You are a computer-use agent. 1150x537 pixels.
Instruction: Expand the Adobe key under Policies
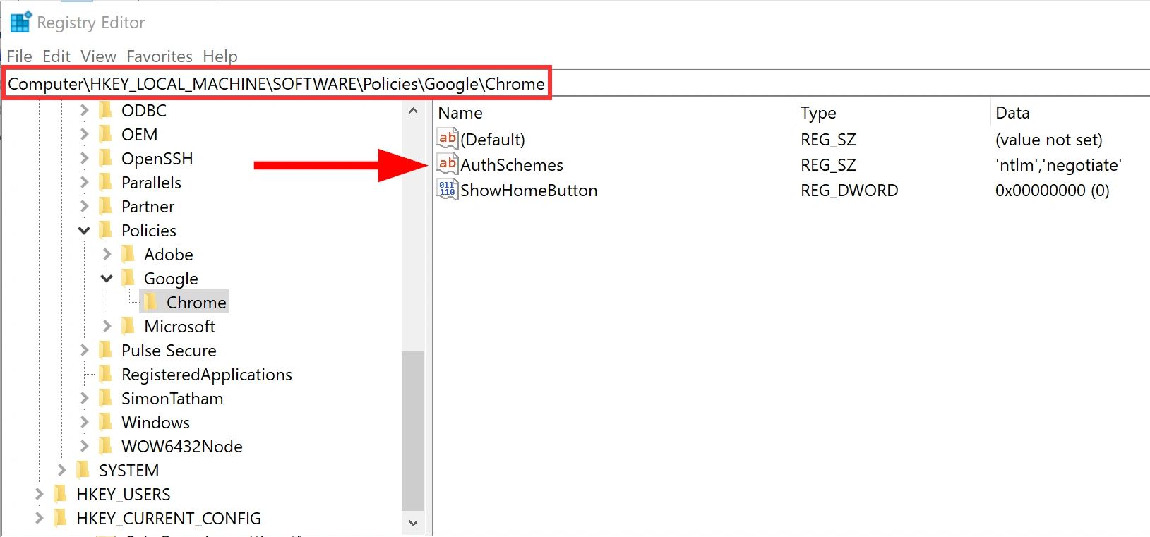click(x=107, y=254)
